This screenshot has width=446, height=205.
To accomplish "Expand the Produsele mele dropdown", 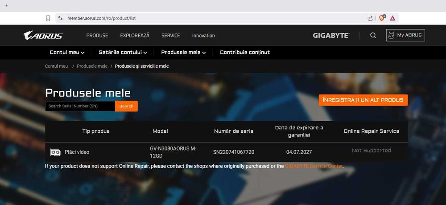I will 183,52.
